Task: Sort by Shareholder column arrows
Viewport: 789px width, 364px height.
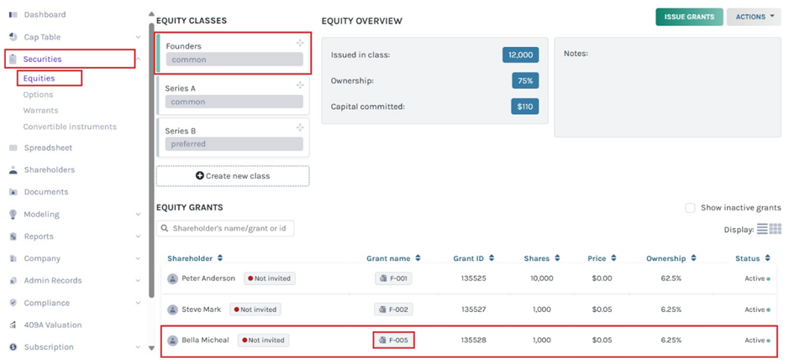Action: tap(220, 258)
